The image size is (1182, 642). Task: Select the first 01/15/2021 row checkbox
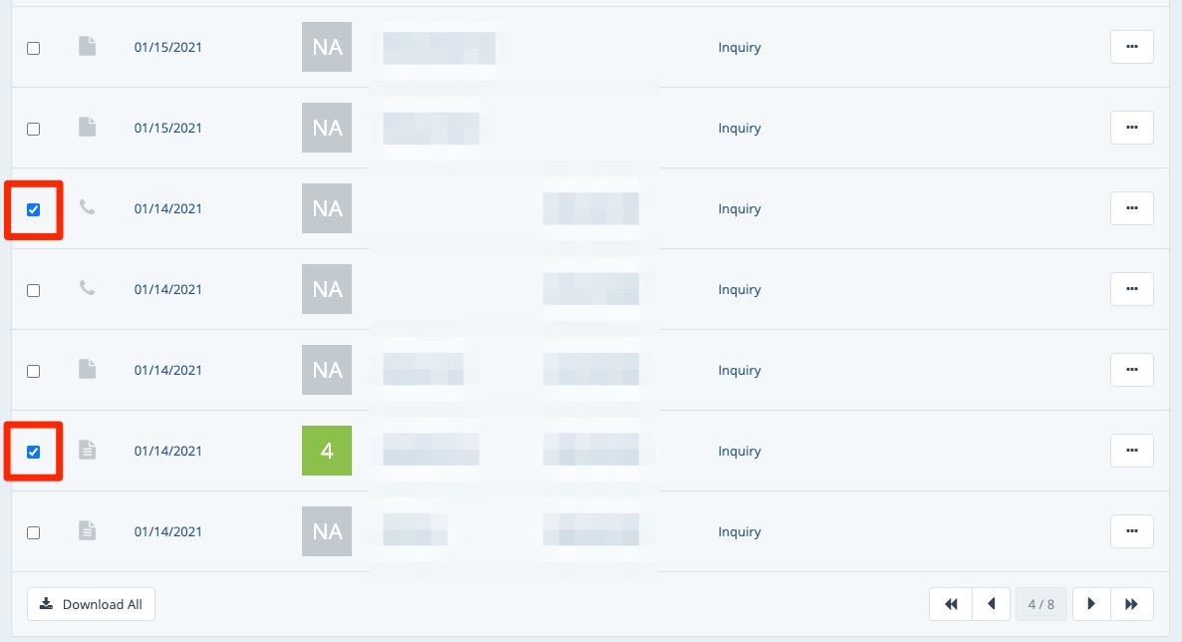pos(34,48)
